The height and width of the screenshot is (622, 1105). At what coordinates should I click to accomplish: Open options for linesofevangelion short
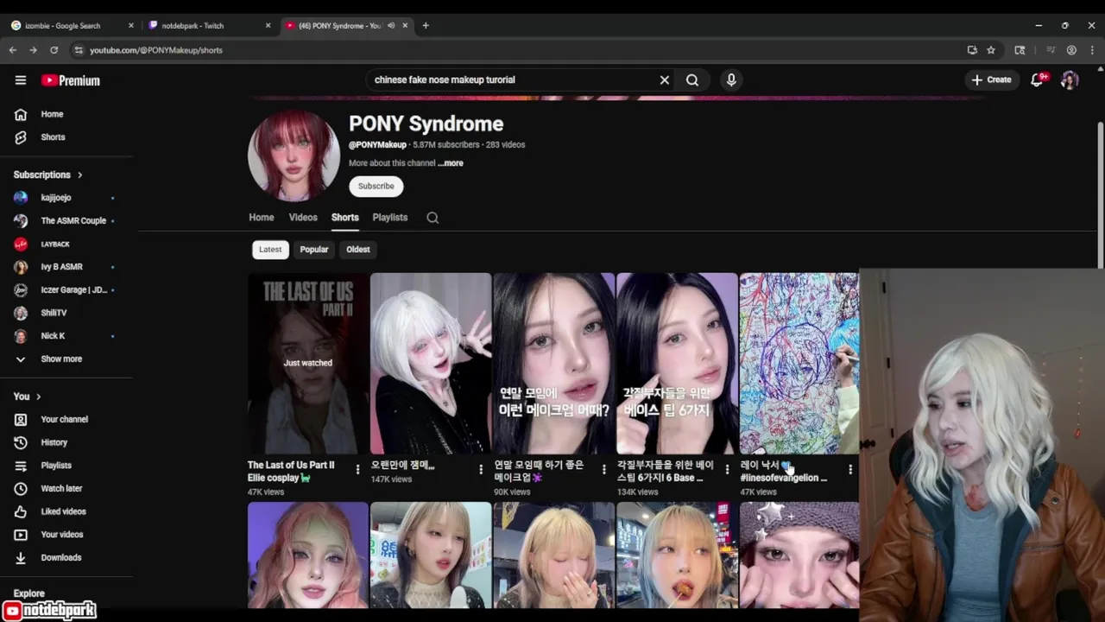[x=850, y=469]
